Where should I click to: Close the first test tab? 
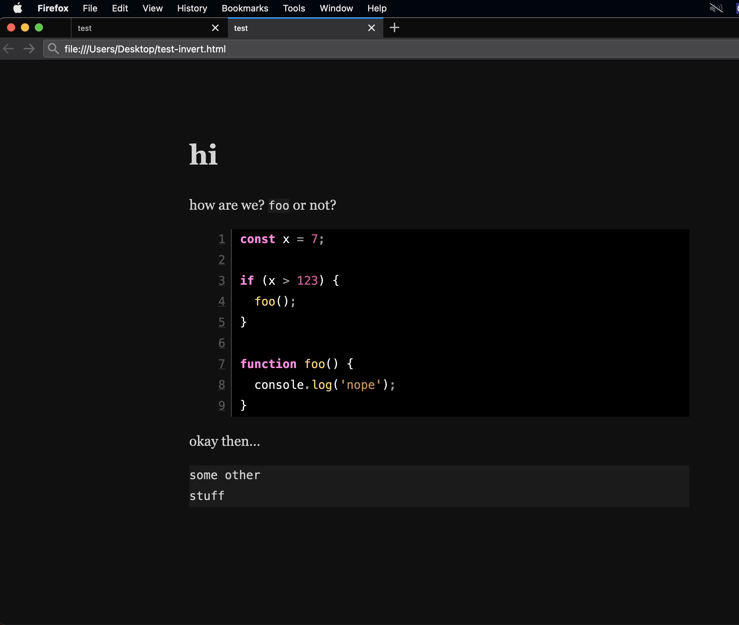(x=215, y=28)
